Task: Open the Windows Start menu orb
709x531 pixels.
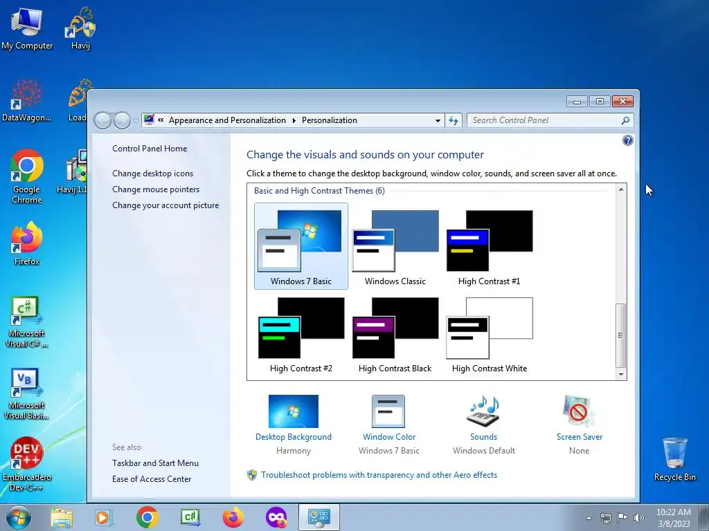Action: [x=19, y=517]
